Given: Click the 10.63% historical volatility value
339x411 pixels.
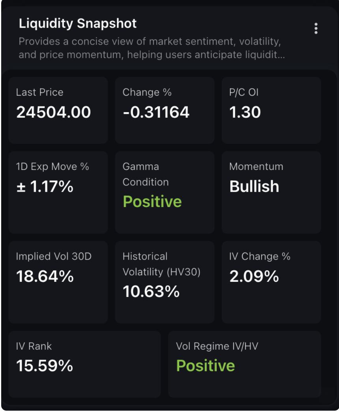Looking at the screenshot, I should pos(151,292).
